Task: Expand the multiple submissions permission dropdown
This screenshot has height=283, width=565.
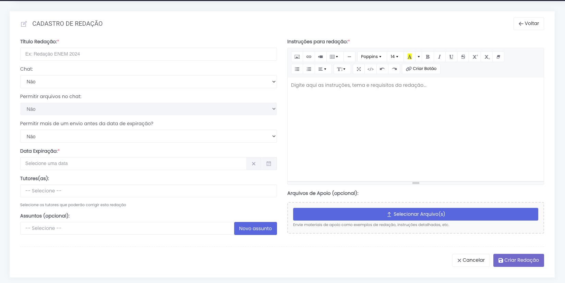Action: (148, 137)
